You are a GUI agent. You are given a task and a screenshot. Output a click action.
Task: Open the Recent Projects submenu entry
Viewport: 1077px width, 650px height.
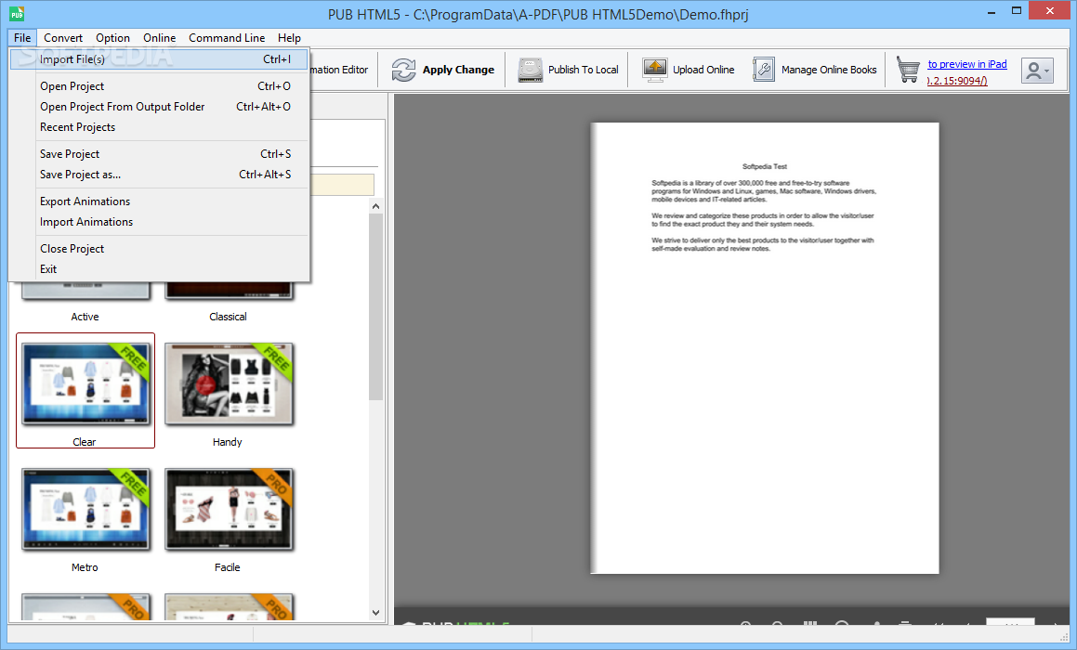pyautogui.click(x=159, y=127)
